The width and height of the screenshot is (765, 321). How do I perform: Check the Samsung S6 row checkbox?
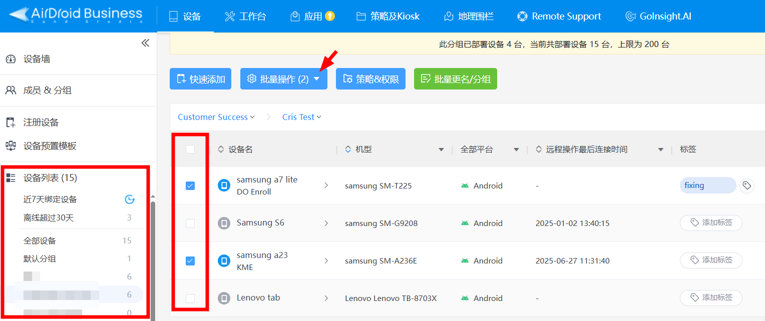[x=190, y=223]
